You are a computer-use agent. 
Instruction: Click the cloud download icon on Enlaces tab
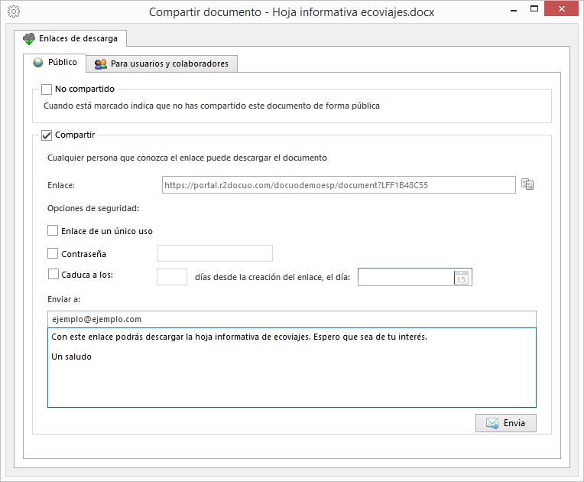point(29,39)
